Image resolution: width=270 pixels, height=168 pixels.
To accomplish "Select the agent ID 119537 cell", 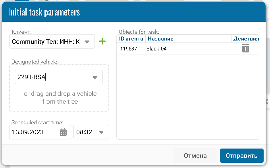I will 129,48.
